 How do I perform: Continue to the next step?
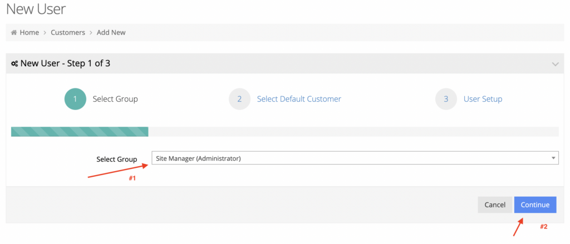535,205
